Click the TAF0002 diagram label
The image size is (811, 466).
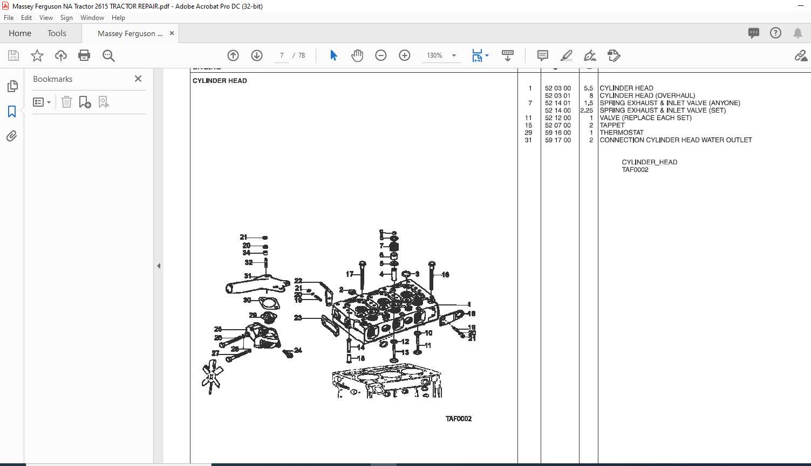point(459,419)
